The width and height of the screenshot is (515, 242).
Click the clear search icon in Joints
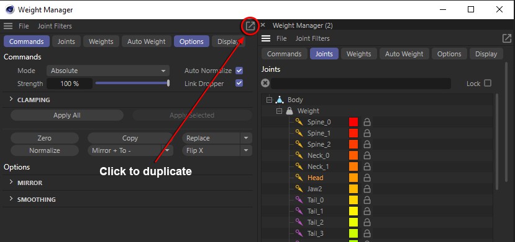265,83
